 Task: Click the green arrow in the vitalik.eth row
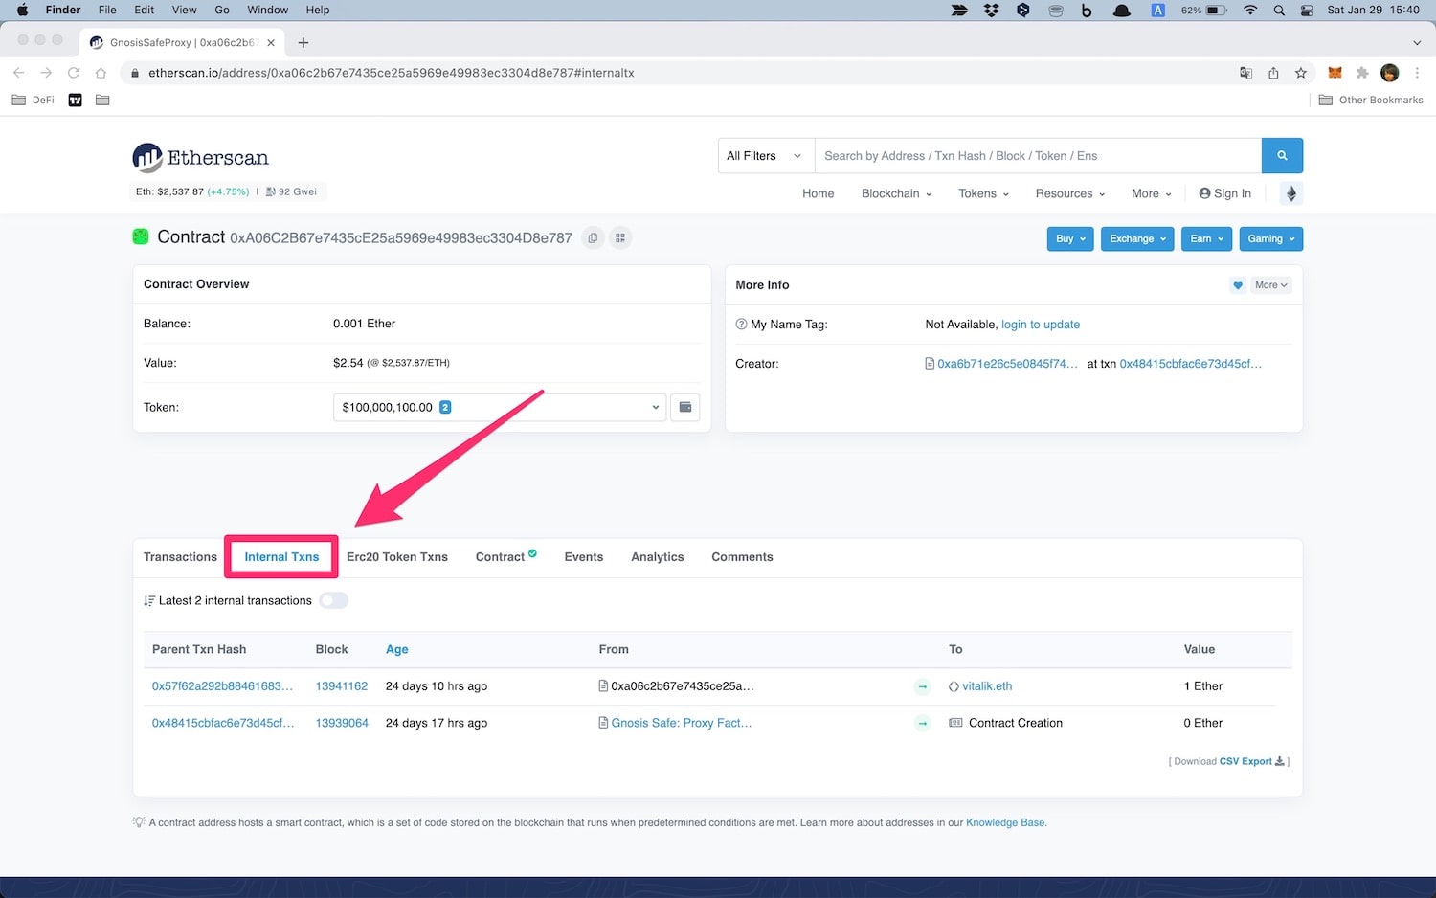click(923, 686)
